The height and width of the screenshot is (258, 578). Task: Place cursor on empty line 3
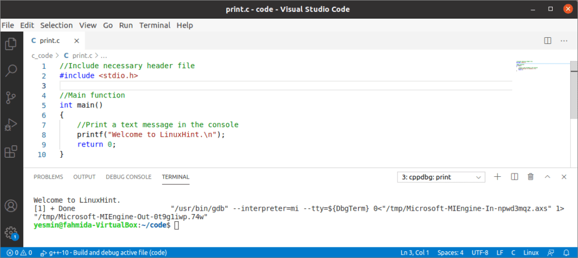[x=286, y=86]
